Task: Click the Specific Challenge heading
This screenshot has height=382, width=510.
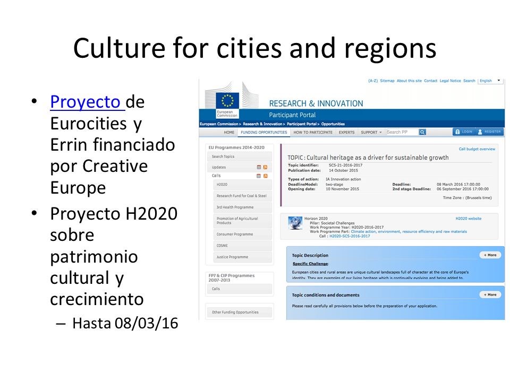Action: point(310,264)
